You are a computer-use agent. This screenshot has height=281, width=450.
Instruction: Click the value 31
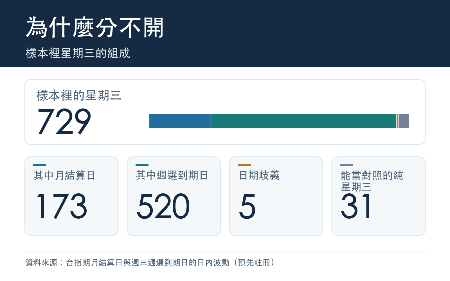click(x=356, y=206)
